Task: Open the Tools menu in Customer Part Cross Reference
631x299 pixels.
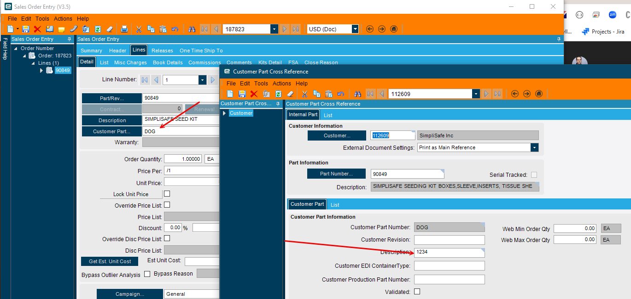Action: point(261,84)
